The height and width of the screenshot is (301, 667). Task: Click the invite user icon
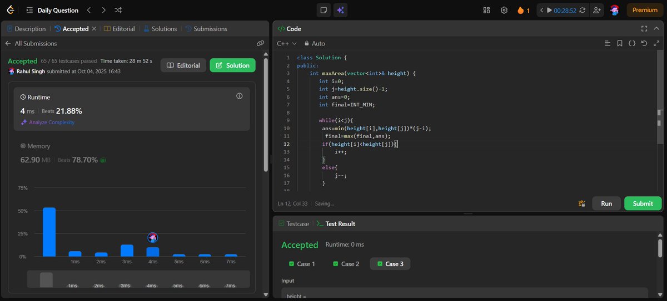click(x=597, y=10)
